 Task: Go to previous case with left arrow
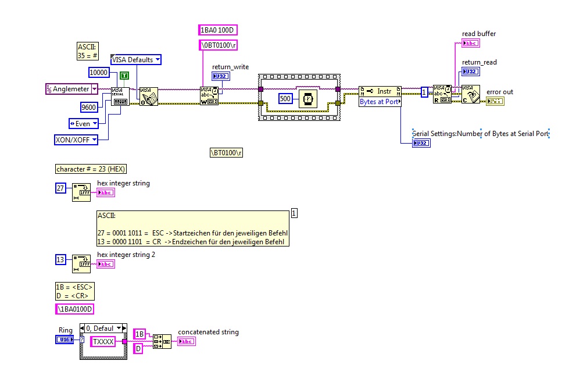point(82,328)
